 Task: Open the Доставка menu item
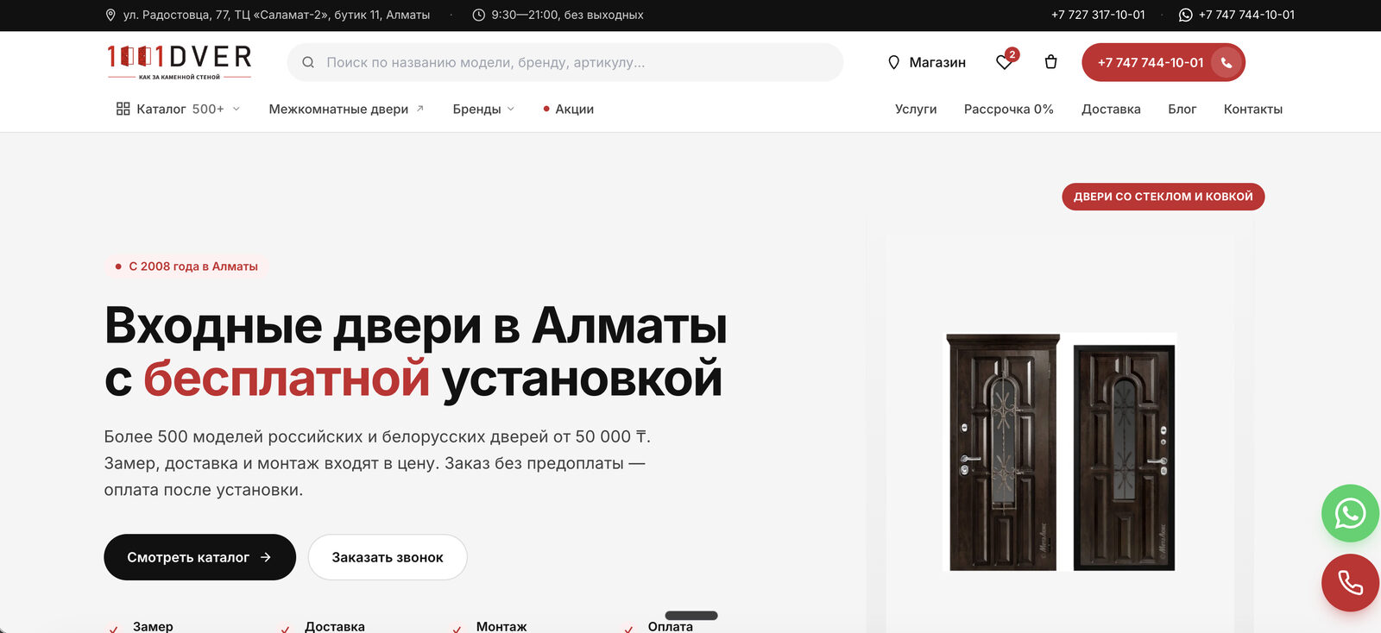pyautogui.click(x=1111, y=109)
